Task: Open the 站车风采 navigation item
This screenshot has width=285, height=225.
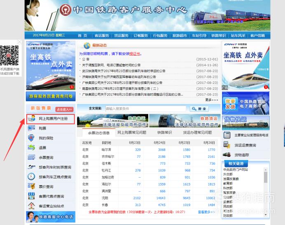Action: [x=238, y=35]
